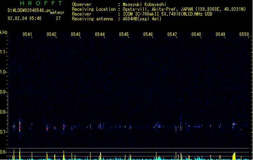Click the 0544 time marker

[100, 34]
